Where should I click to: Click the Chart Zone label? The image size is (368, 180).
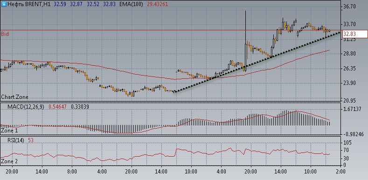pyautogui.click(x=14, y=97)
